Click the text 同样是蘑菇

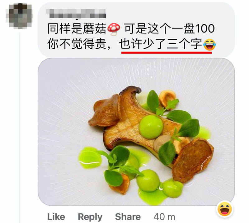point(77,29)
